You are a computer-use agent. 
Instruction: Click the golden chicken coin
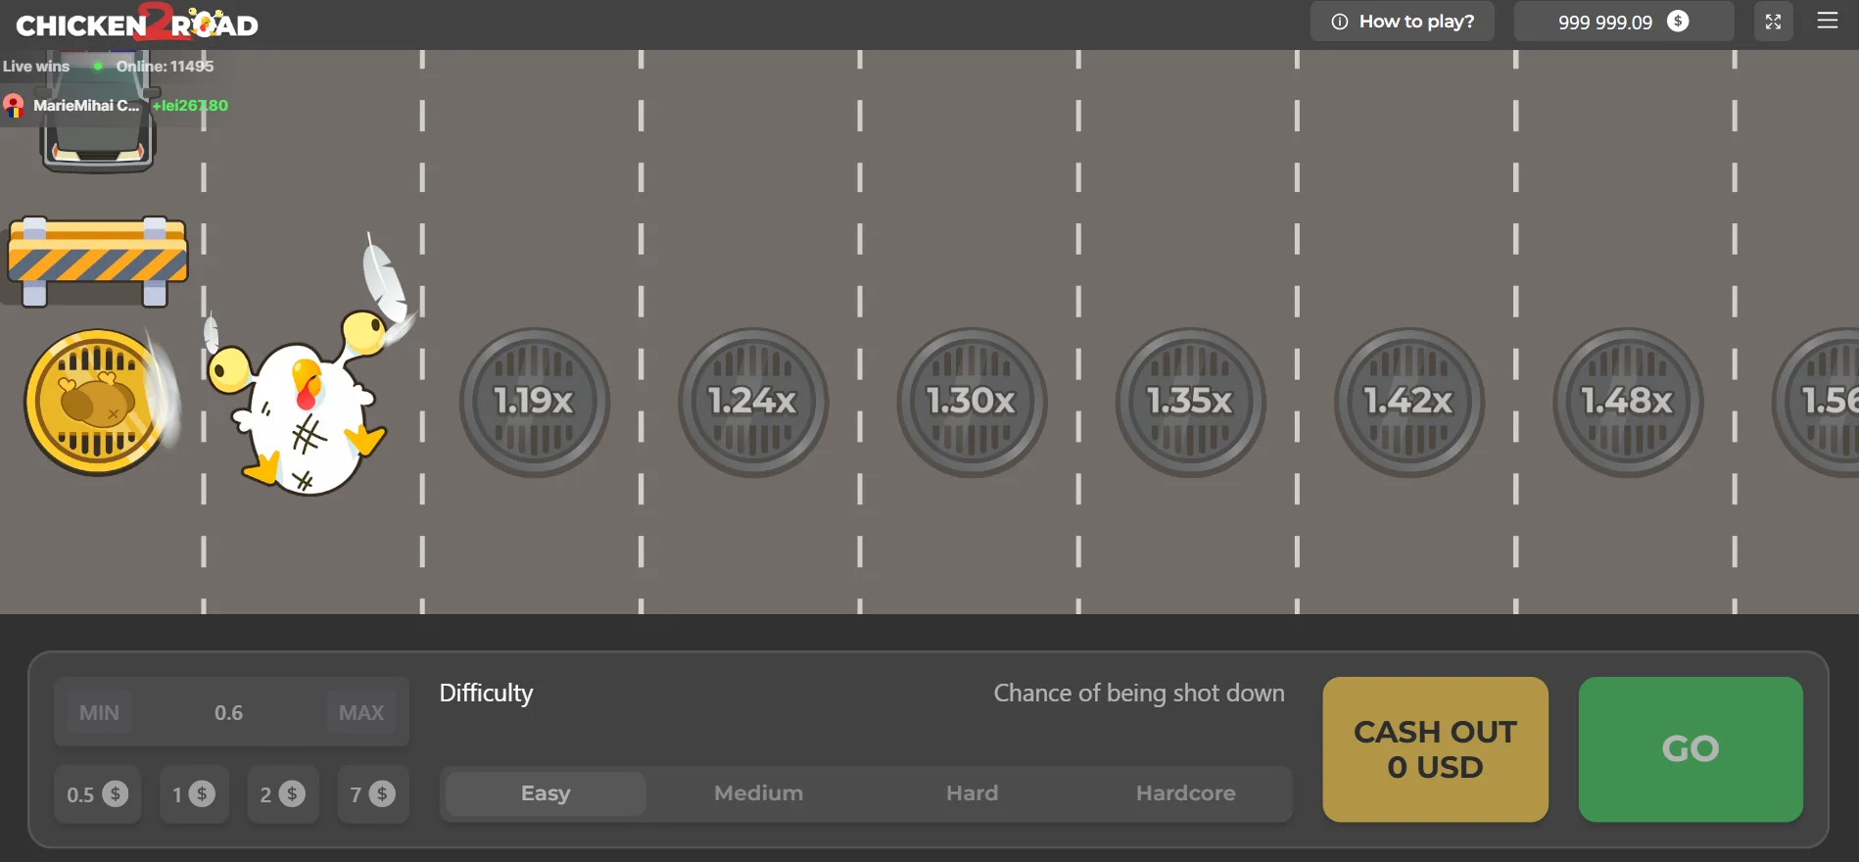click(97, 402)
